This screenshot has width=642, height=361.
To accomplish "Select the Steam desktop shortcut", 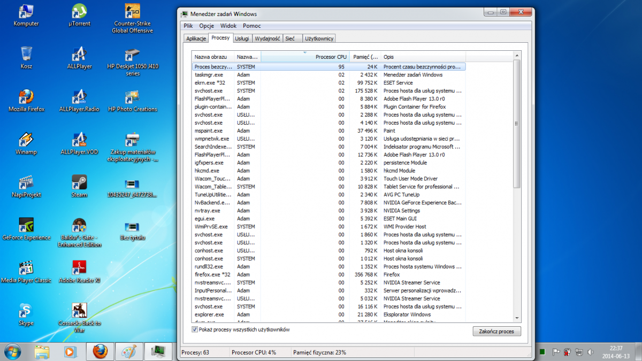I will click(x=79, y=186).
